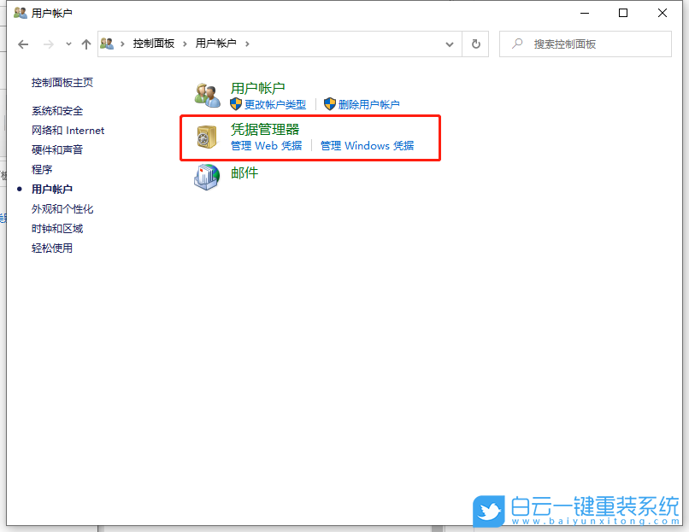Click the magnifier icon in the search box
Image resolution: width=689 pixels, height=532 pixels.
point(519,44)
